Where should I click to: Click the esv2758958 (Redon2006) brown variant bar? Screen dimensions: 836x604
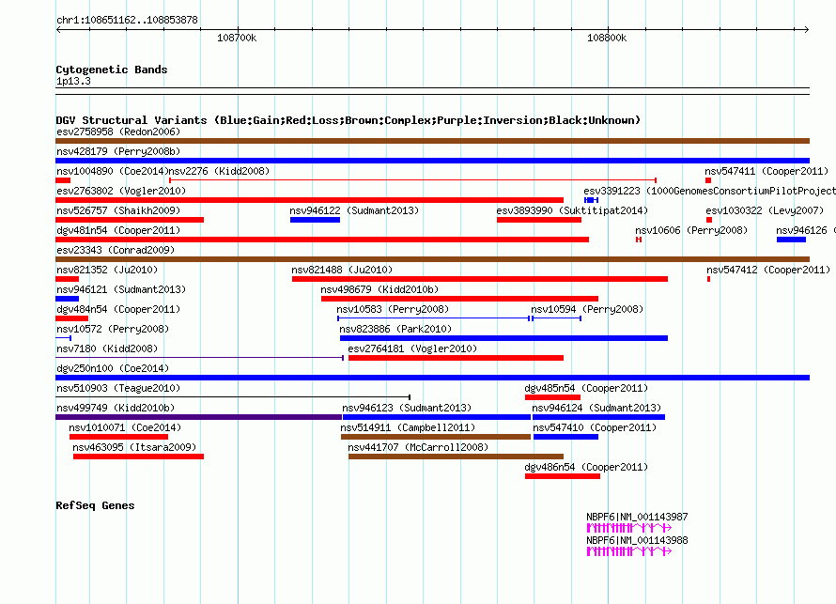[432, 141]
